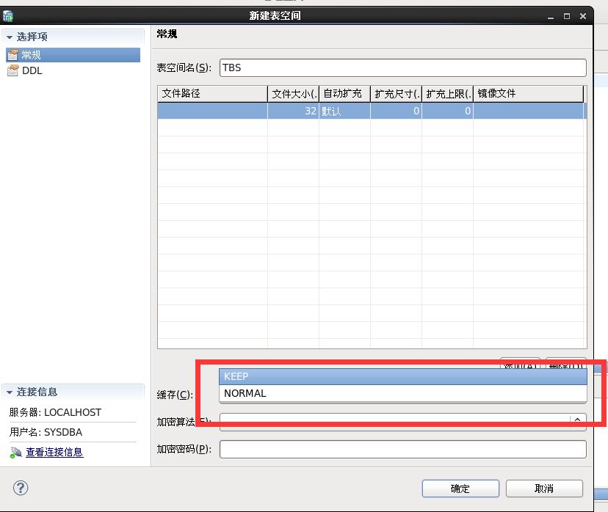608x512 pixels.
Task: Open the help question mark icon
Action: pyautogui.click(x=21, y=488)
